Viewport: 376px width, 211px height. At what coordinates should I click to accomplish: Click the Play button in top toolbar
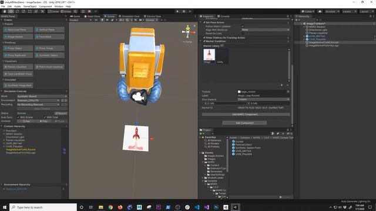tap(177, 11)
